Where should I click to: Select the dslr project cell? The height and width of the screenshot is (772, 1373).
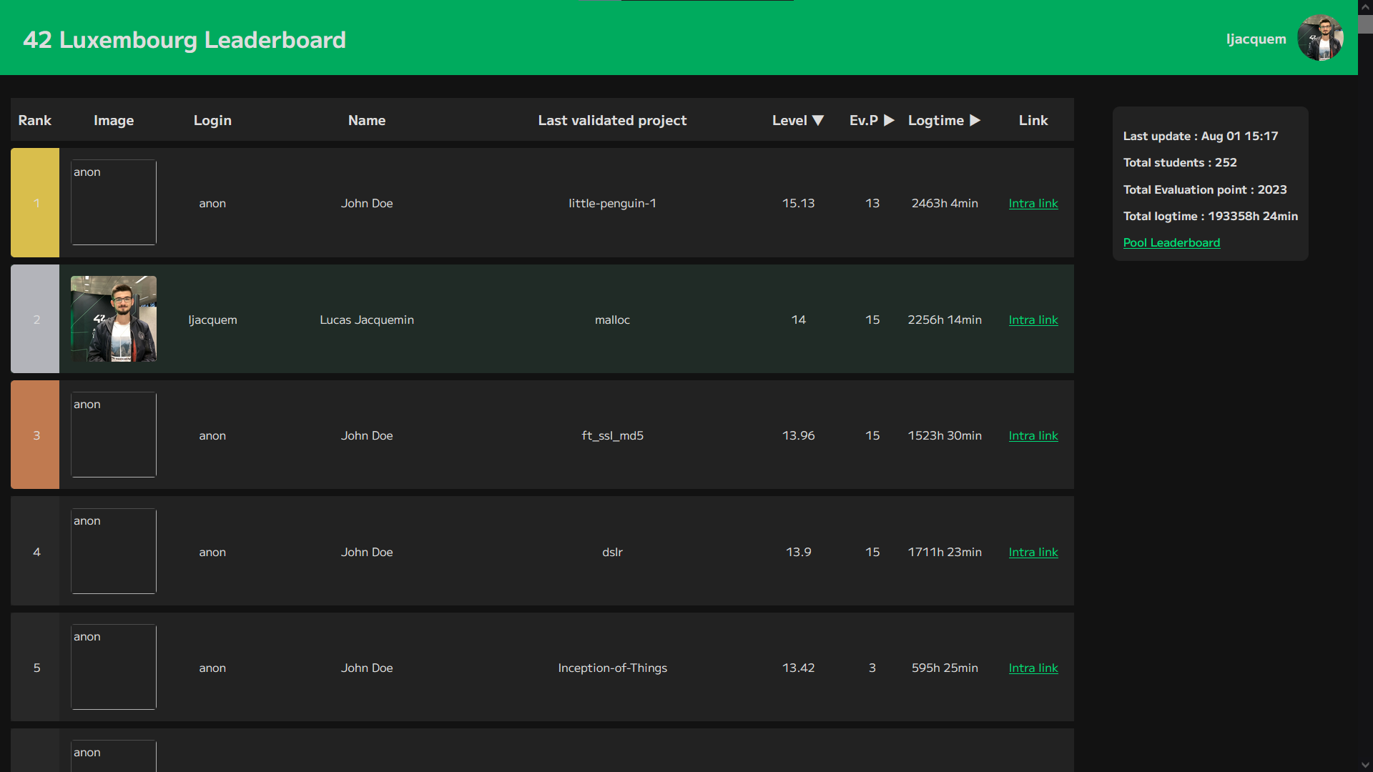612,552
